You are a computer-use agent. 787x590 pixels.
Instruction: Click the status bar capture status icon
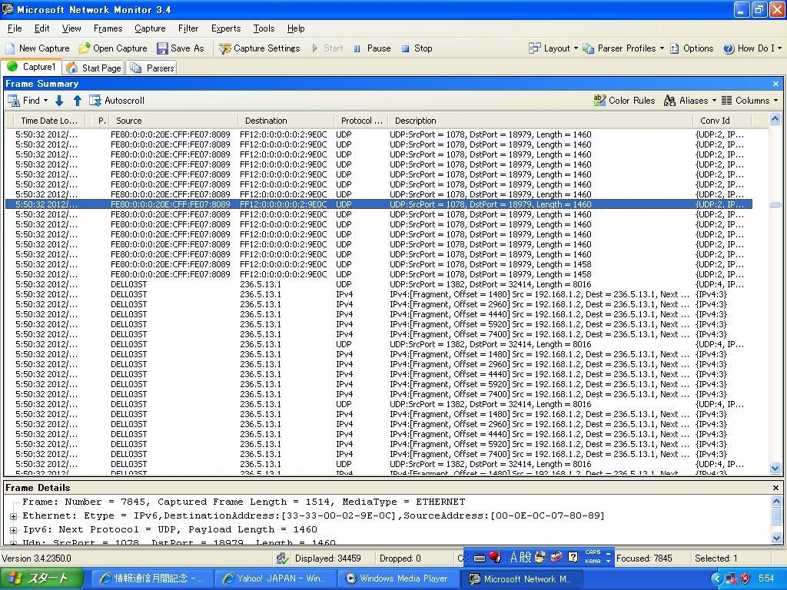[x=283, y=558]
